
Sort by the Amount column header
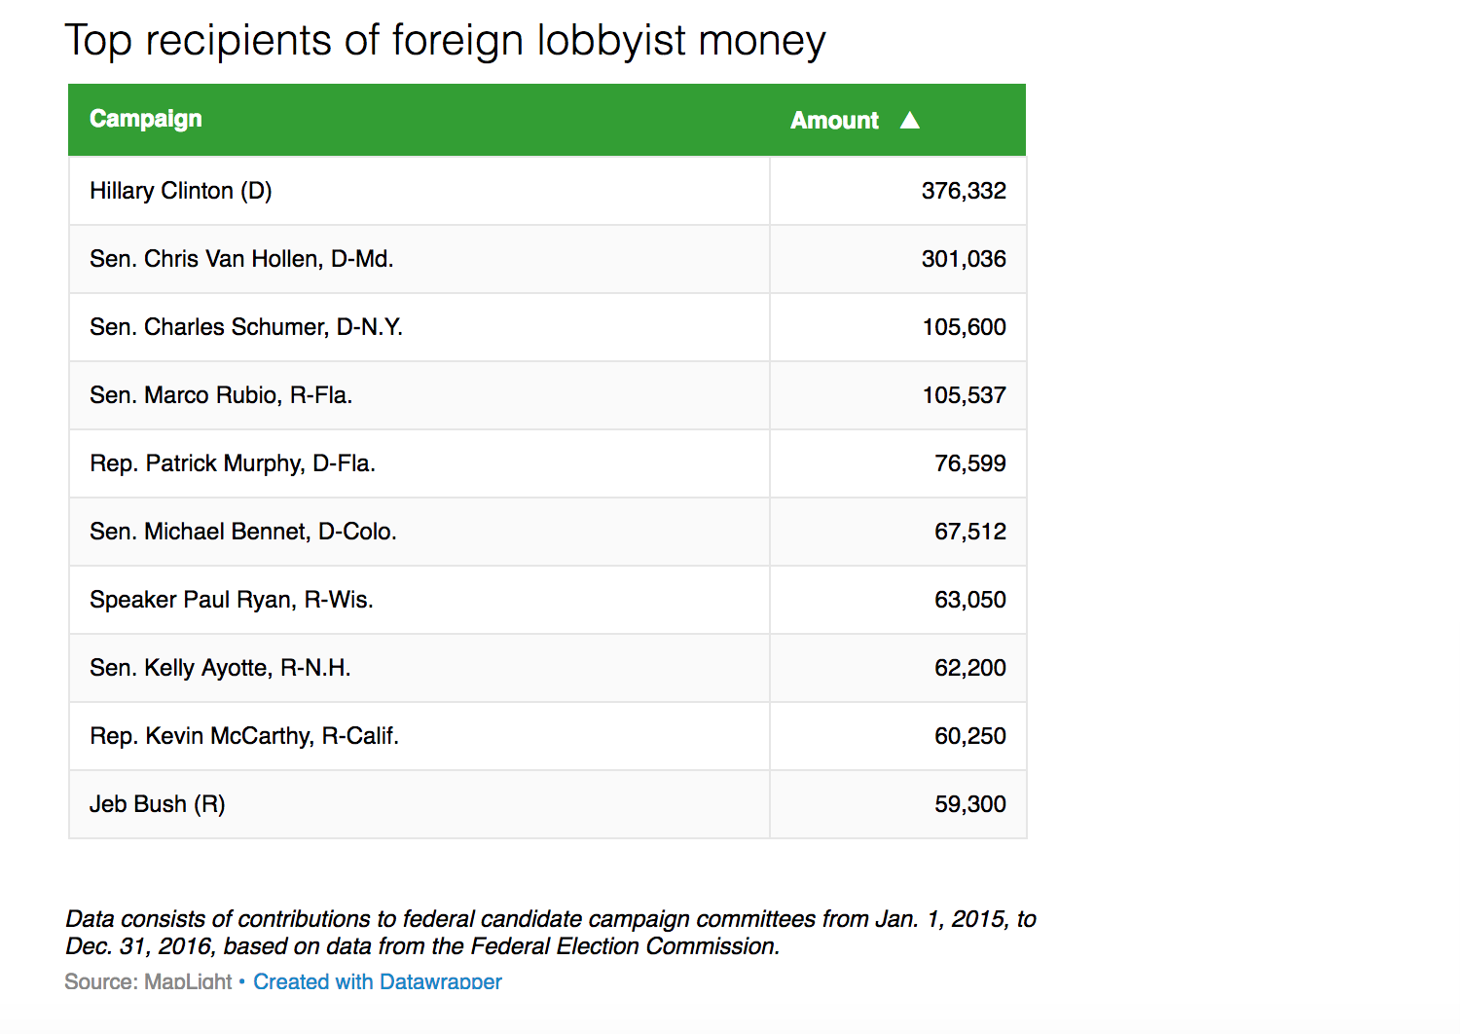click(834, 121)
